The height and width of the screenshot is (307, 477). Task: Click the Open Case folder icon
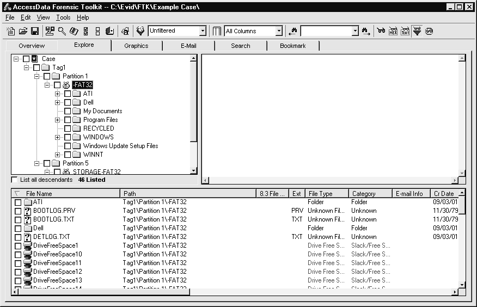click(23, 31)
